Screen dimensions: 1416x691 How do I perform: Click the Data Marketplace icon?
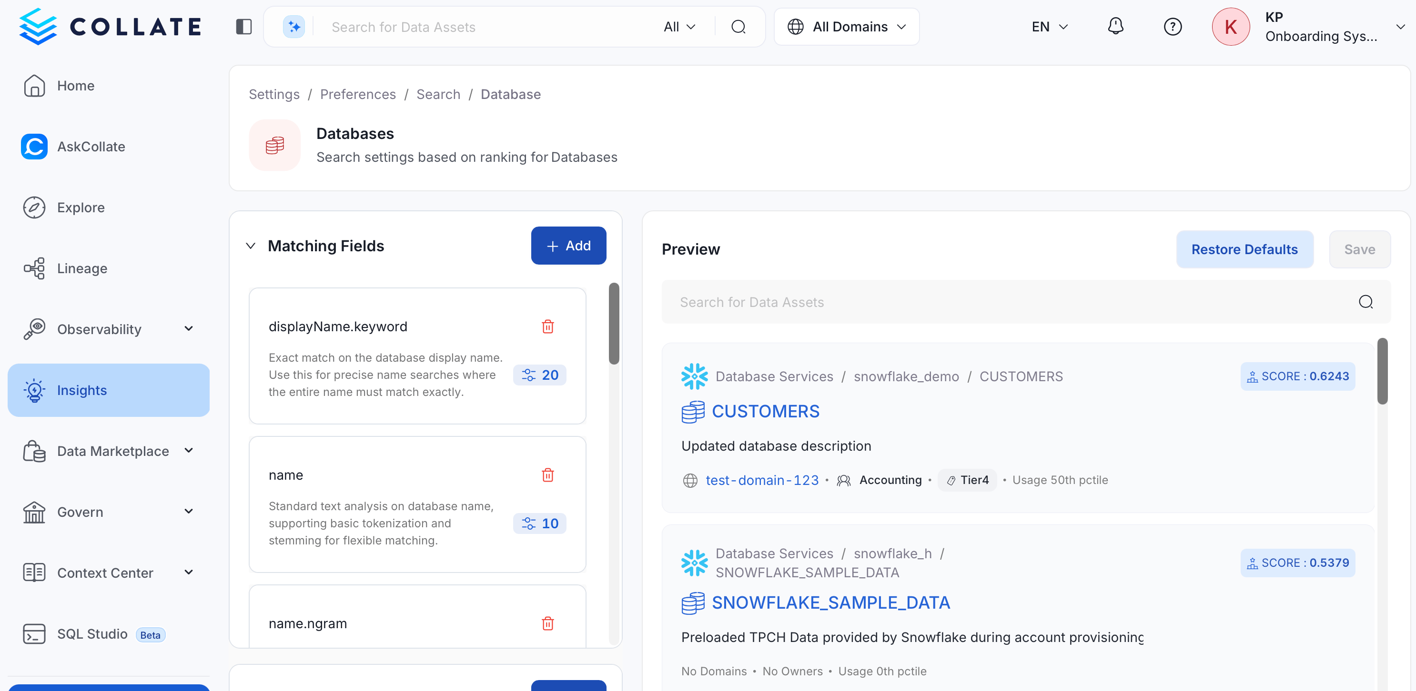34,451
